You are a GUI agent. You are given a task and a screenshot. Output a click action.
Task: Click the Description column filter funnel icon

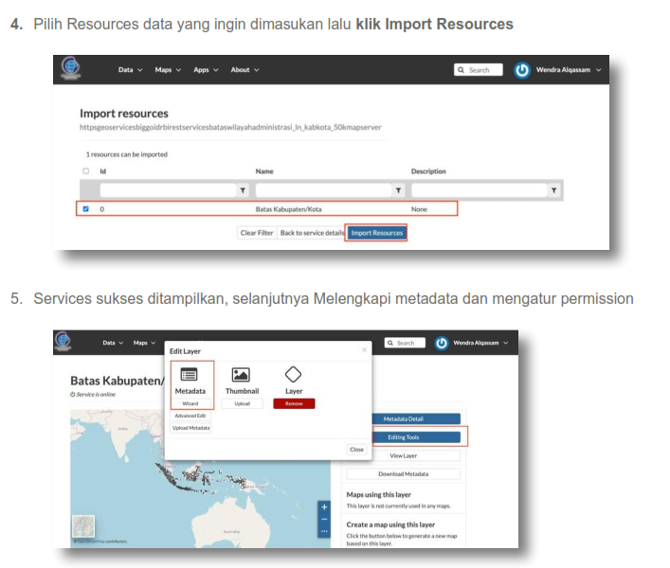[553, 190]
